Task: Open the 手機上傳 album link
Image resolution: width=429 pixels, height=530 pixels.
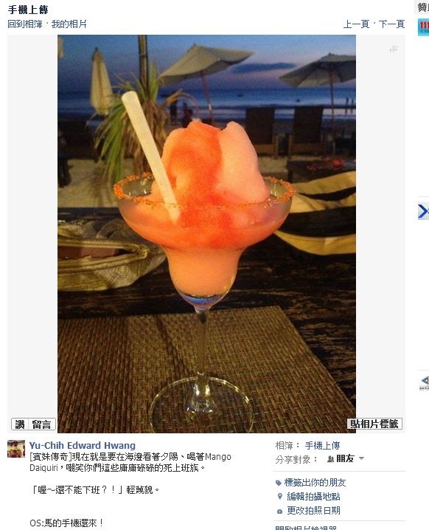Action: point(322,446)
